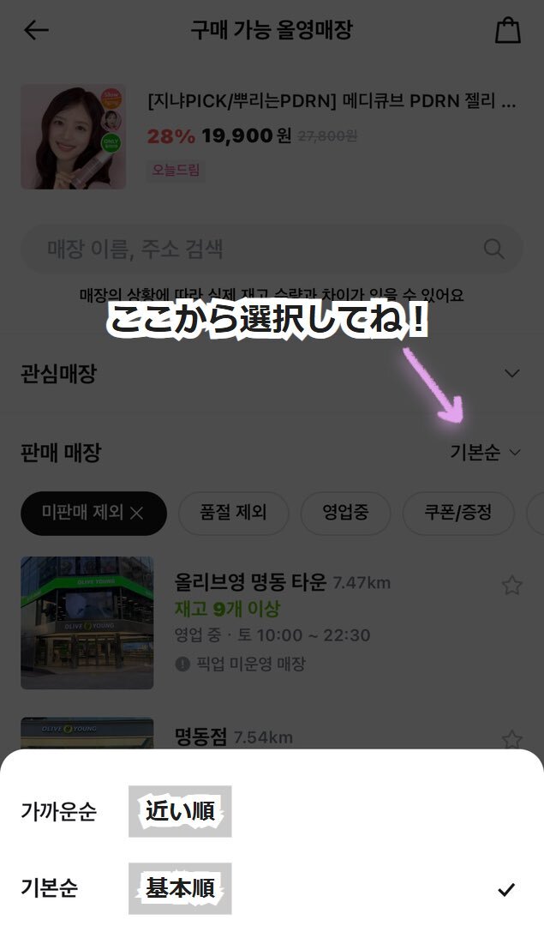
Task: Favorite 올리브영 명동 타운 with star
Action: coord(511,586)
